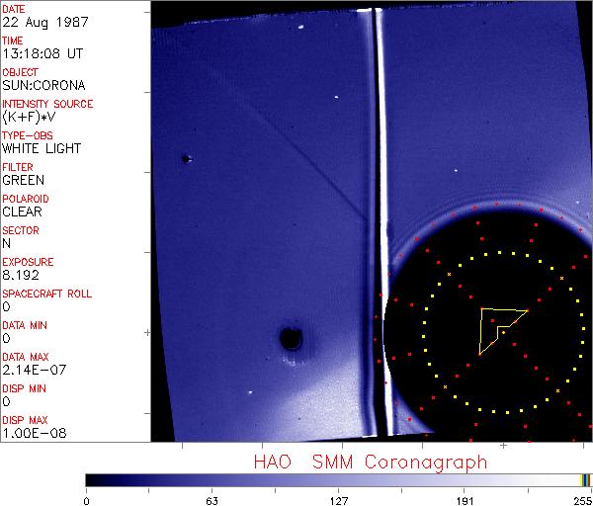Click the CLEAR polaroid value
Screen dimensions: 593x506
(23, 211)
